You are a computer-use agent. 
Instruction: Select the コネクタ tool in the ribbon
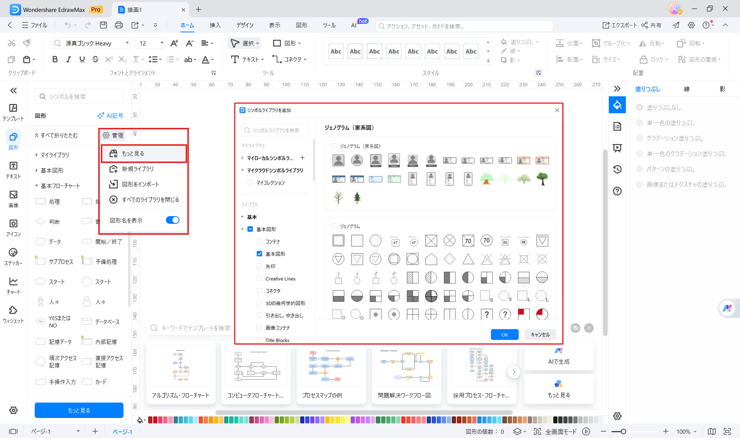[x=289, y=59]
